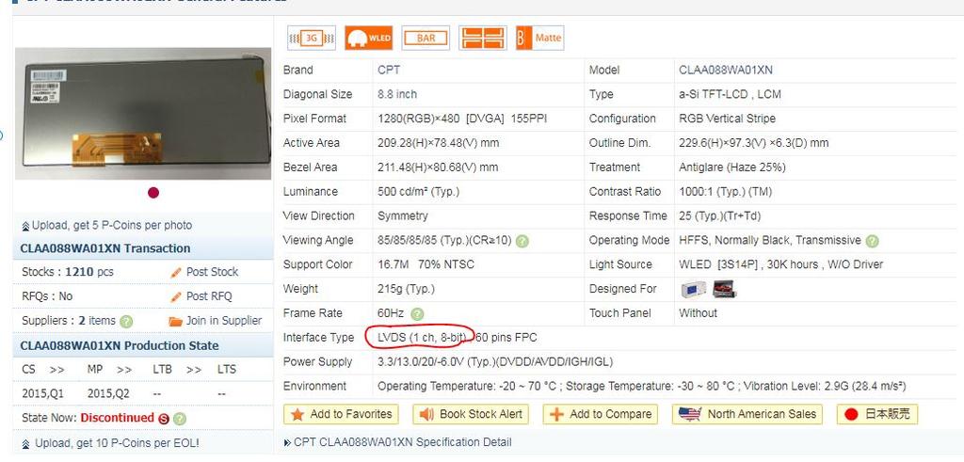Click Add to Favorites button

pos(341,414)
